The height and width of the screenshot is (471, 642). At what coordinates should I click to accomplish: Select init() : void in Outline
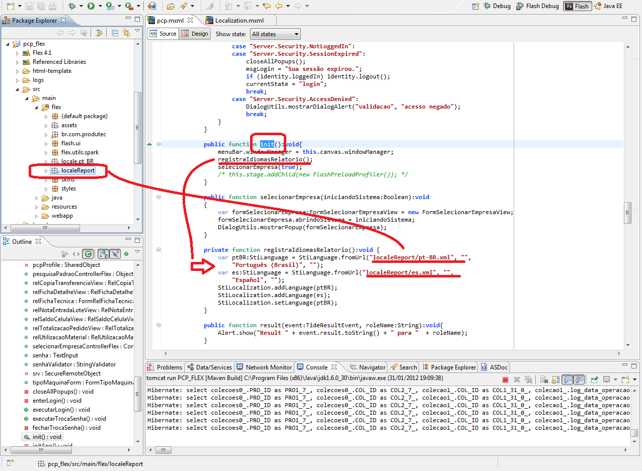[47, 437]
